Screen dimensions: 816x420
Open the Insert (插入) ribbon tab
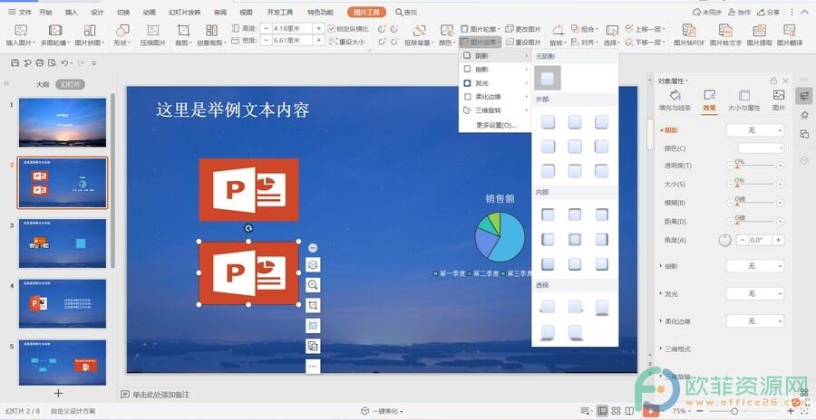click(x=72, y=12)
